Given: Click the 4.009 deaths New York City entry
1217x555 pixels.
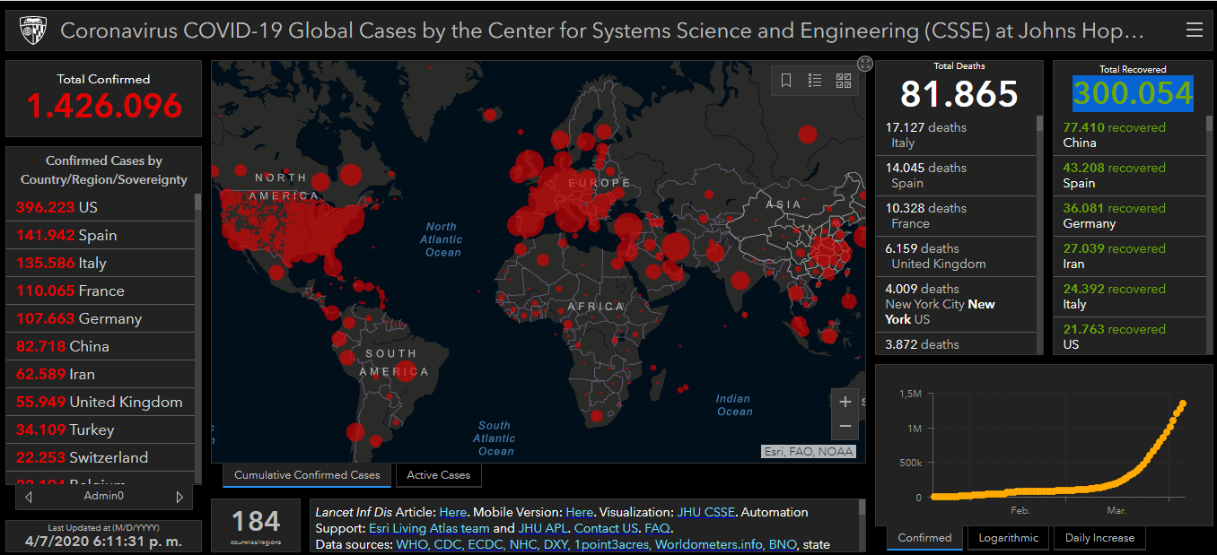Looking at the screenshot, I should click(956, 304).
